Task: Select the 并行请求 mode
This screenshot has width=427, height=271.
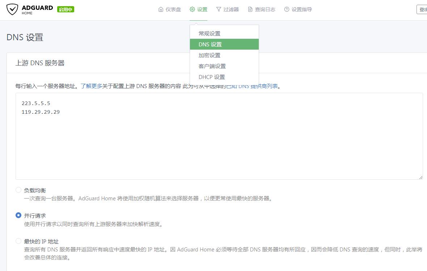Action: 18,215
